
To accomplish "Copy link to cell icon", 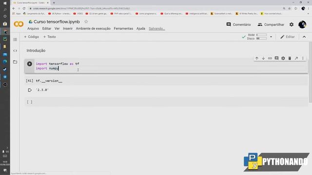I will coord(270,58).
